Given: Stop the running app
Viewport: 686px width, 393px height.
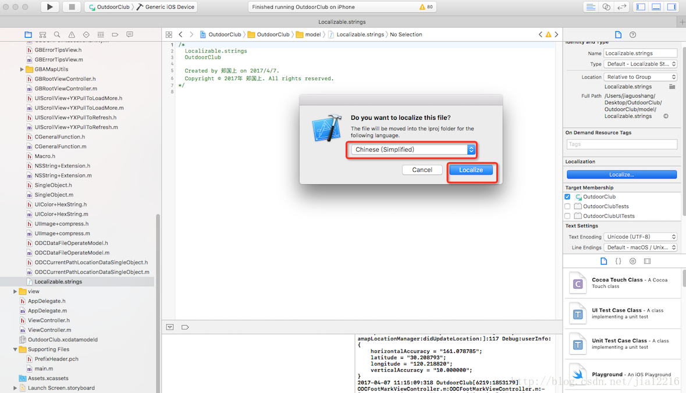Looking at the screenshot, I should [72, 6].
